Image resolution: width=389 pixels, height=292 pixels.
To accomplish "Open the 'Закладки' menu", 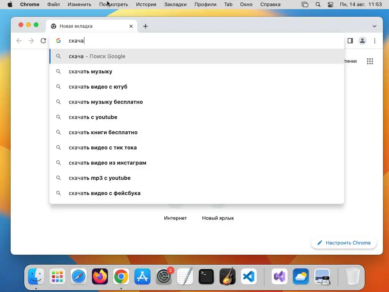I will (x=176, y=5).
